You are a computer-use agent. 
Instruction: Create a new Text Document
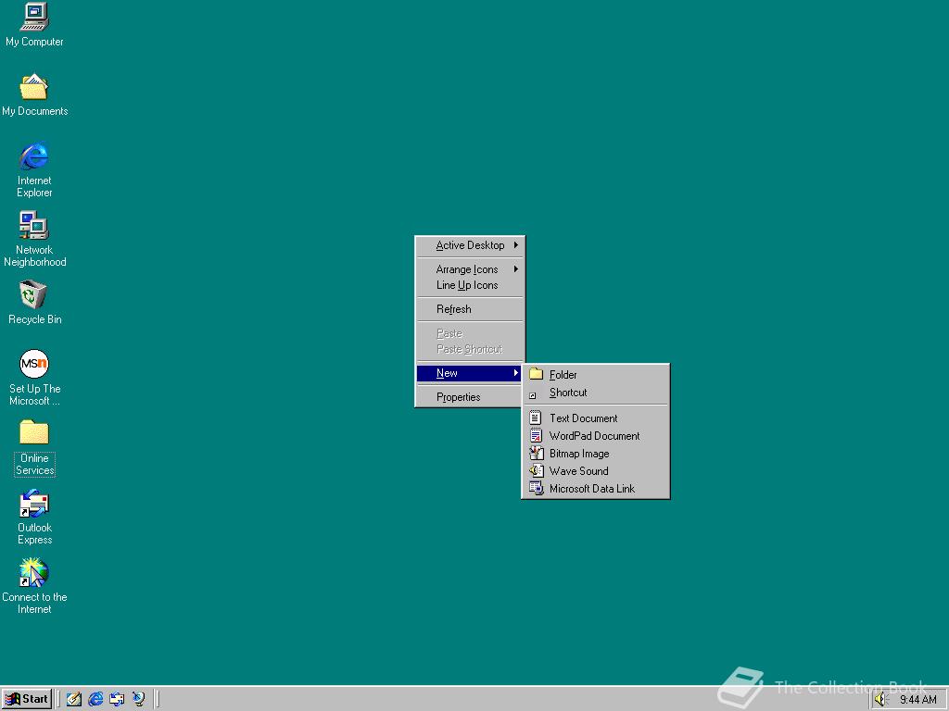pos(596,418)
